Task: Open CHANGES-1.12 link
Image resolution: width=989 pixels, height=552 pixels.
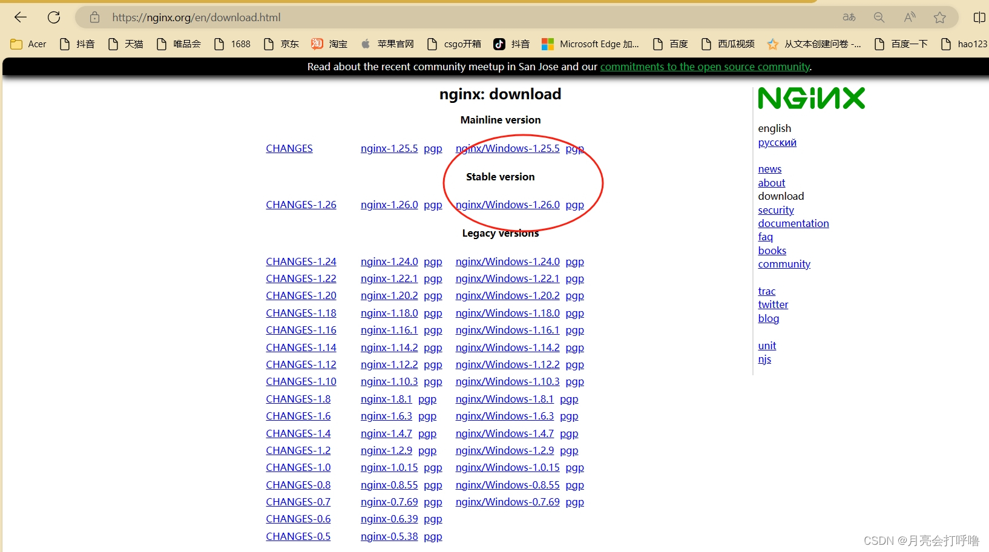Action: point(301,364)
